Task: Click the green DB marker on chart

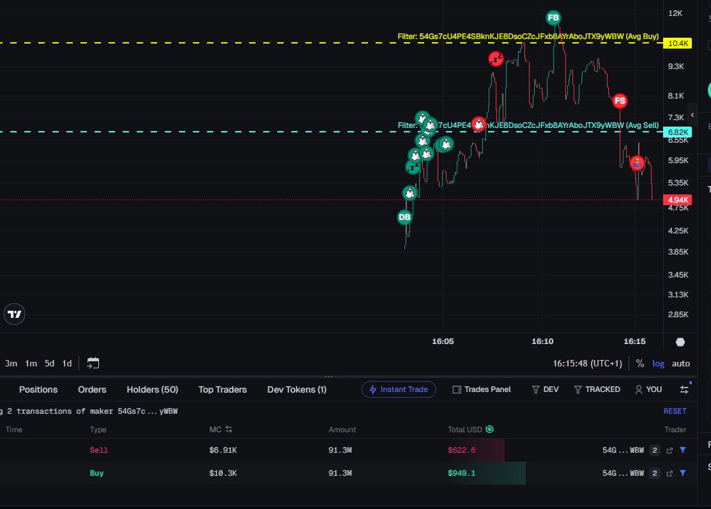Action: (x=404, y=217)
